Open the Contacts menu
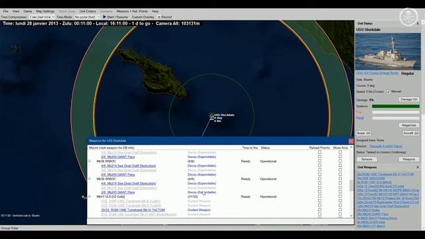The height and width of the screenshot is (239, 425). pyautogui.click(x=106, y=11)
